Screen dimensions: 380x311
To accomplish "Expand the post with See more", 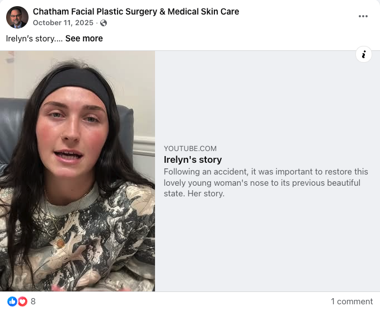I will tap(84, 39).
